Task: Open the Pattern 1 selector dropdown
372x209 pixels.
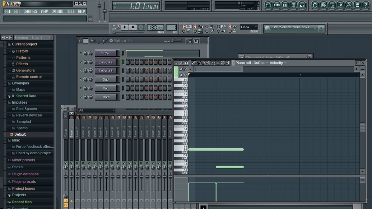Action: (x=121, y=41)
